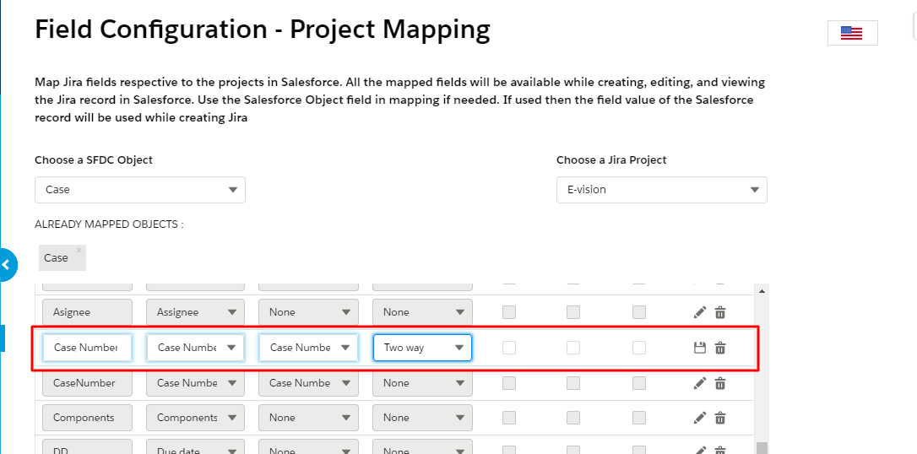This screenshot has height=454, width=917.
Task: Click scrollbar up arrow in mapping table
Action: coord(762,290)
